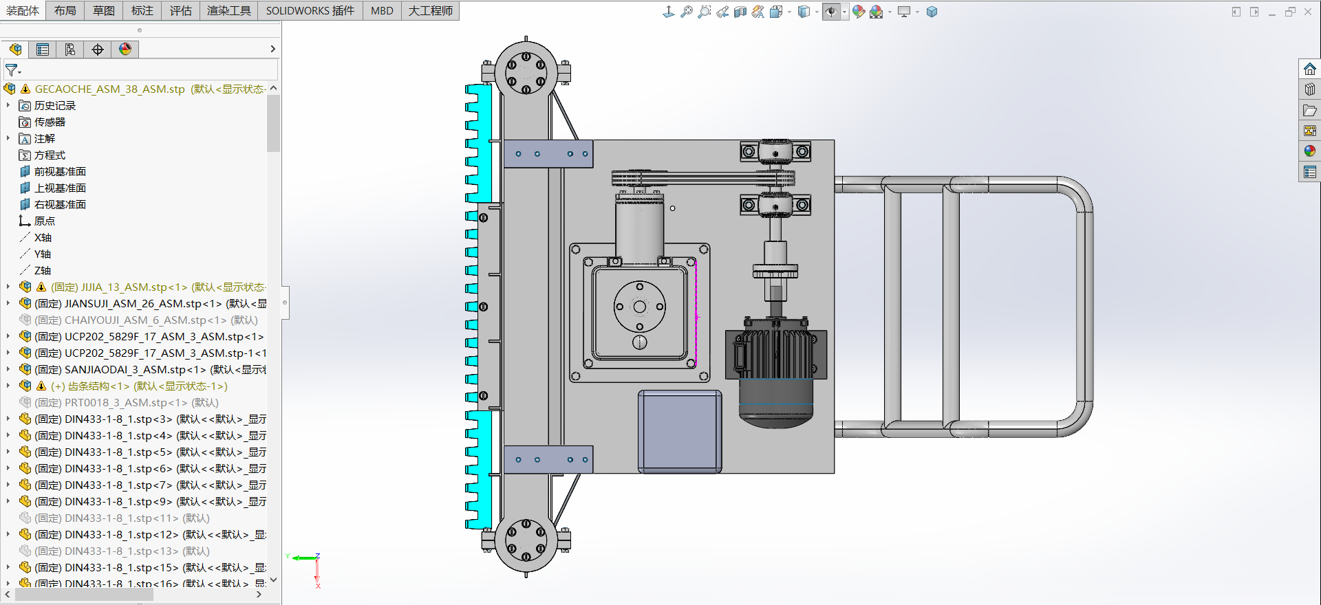This screenshot has height=605, width=1321.
Task: Open the File Explorer task pane
Action: [1309, 110]
